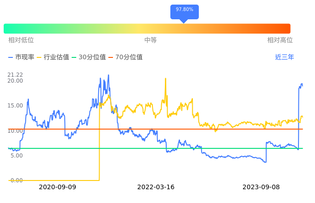Click the 97.80% percentile tooltip bubble

click(x=184, y=10)
